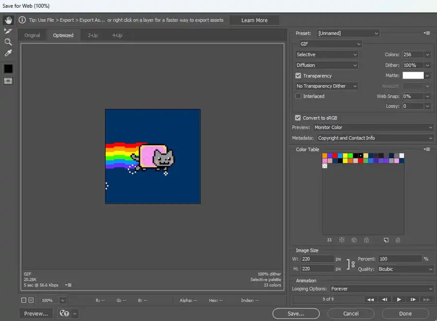This screenshot has width=437, height=321.
Task: Open the Preset dropdown
Action: [x=348, y=33]
